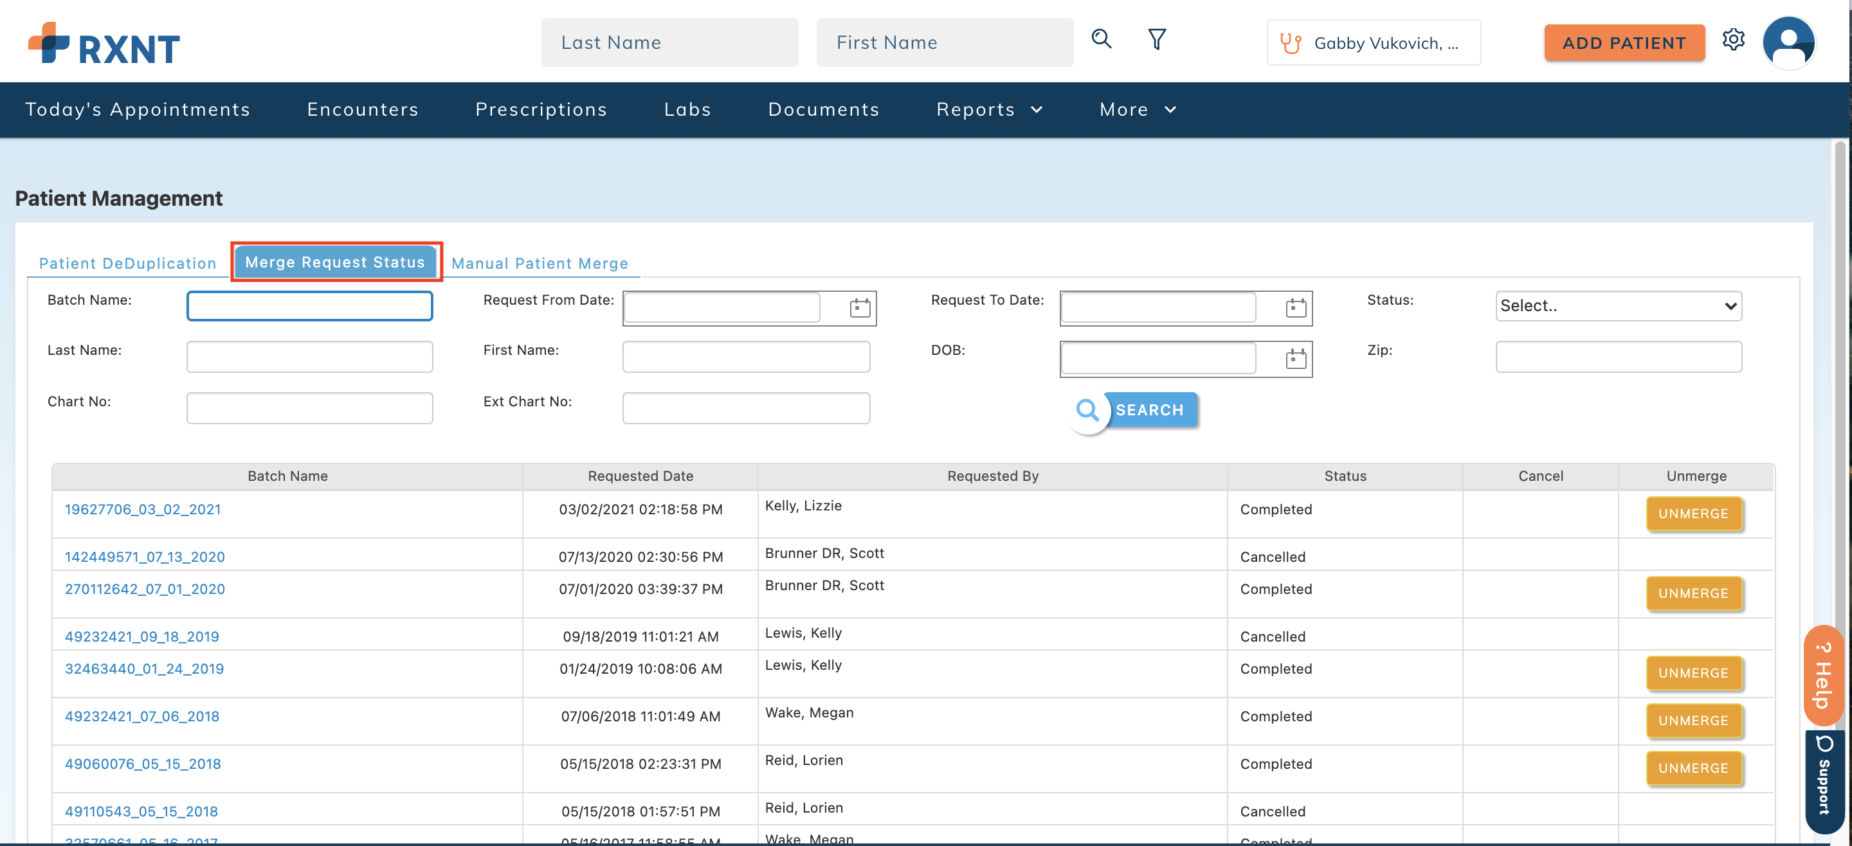Click the Requested By column header
Image resolution: width=1852 pixels, height=846 pixels.
click(992, 476)
